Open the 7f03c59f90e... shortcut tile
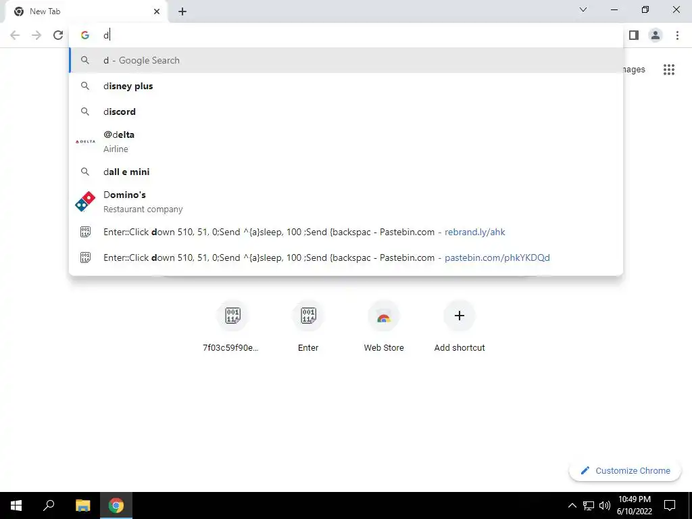This screenshot has width=692, height=519. [x=232, y=326]
